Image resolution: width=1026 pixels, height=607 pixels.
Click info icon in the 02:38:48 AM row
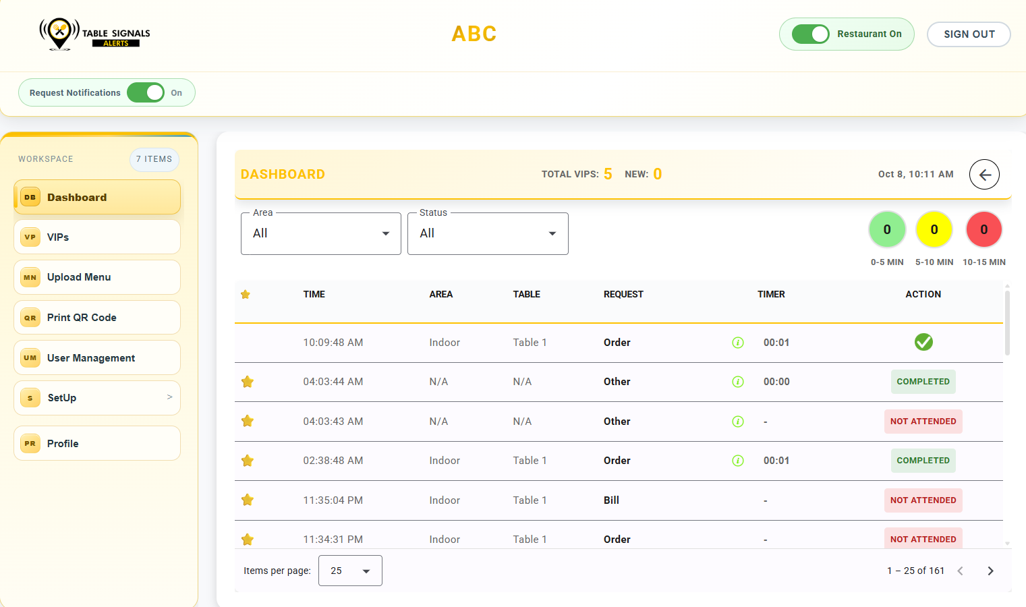click(x=738, y=461)
